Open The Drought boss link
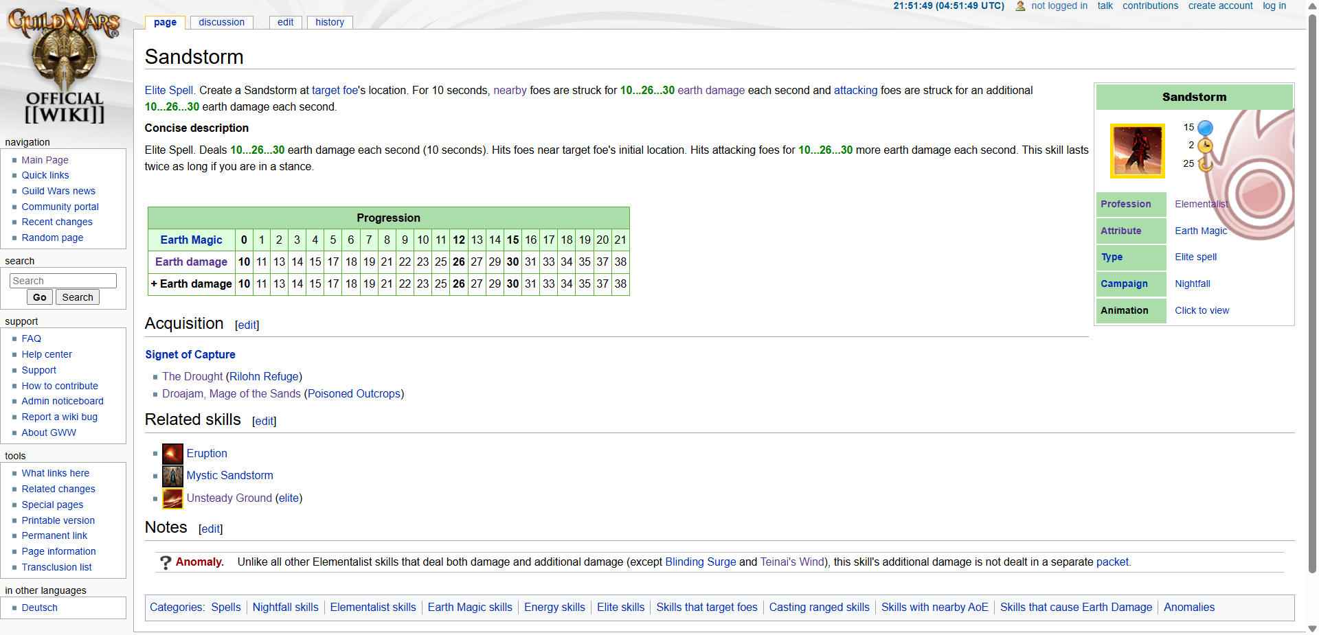The image size is (1319, 635). (x=192, y=376)
